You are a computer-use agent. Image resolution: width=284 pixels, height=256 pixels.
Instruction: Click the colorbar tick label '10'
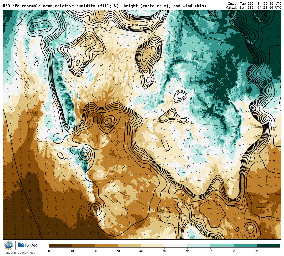coord(72,251)
